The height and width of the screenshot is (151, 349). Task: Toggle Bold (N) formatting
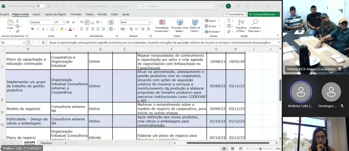(x=33, y=29)
